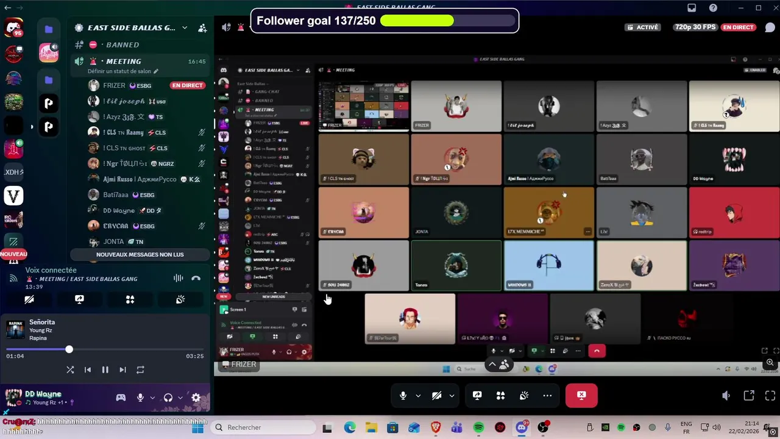780x439 pixels.
Task: Select FRIZER's tile in the streamed grid
Action: 456,105
